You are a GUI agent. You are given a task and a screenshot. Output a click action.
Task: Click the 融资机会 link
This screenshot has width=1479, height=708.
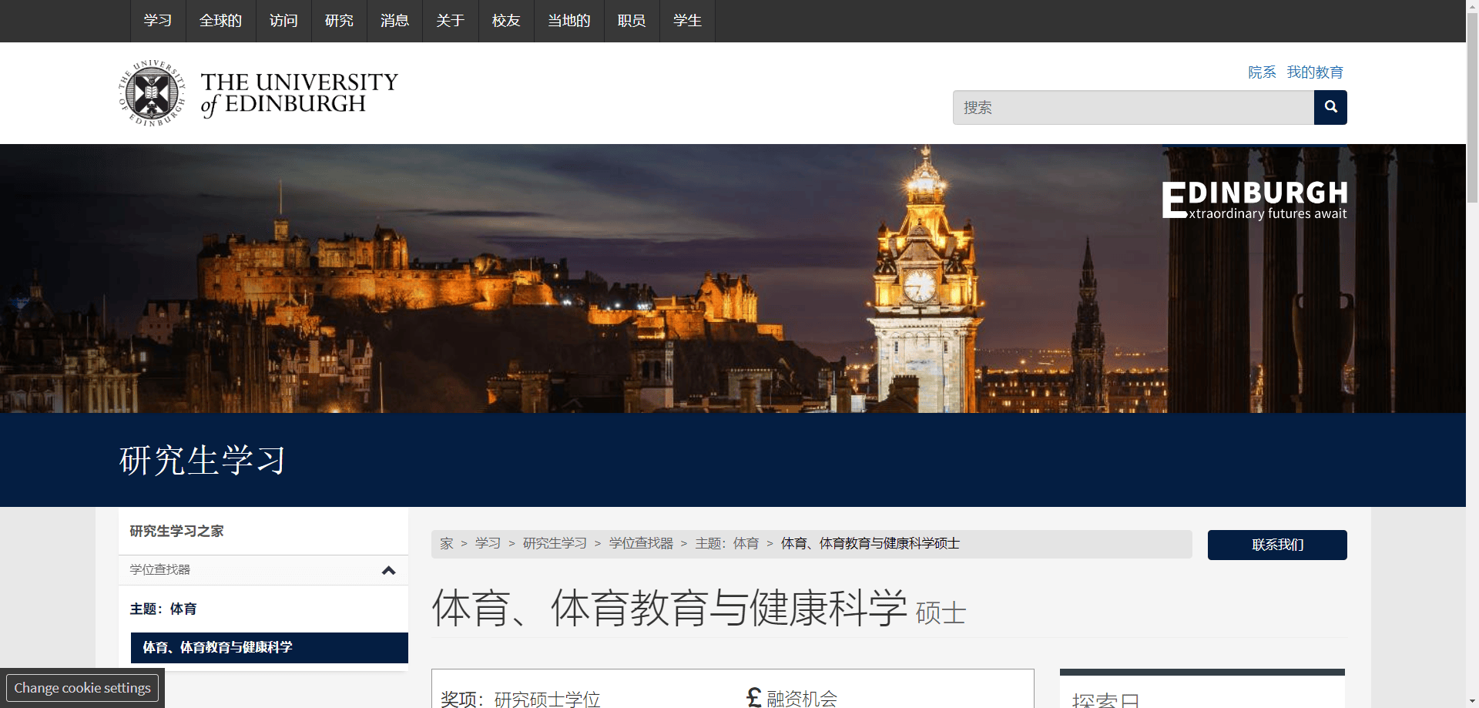tap(801, 698)
